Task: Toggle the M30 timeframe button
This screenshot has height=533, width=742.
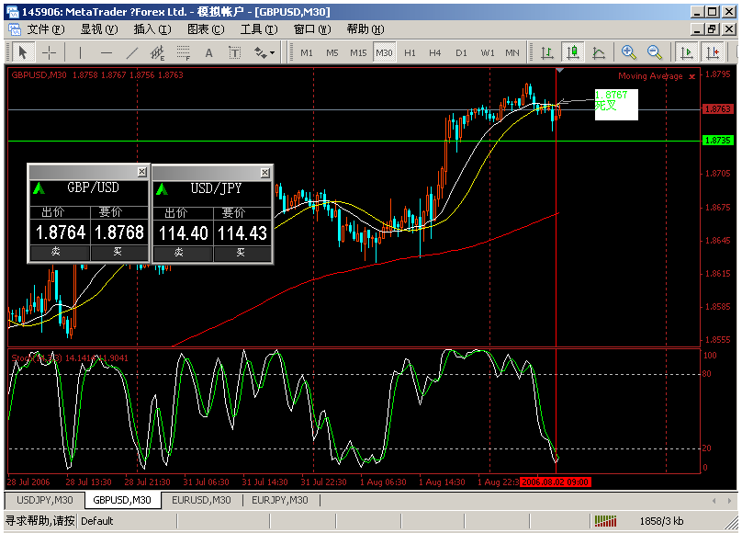Action: (x=384, y=52)
